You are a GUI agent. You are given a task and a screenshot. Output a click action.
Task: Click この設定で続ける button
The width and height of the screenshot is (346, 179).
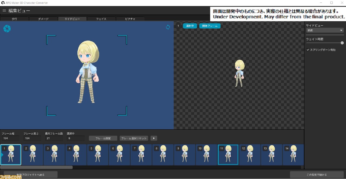coord(317,175)
